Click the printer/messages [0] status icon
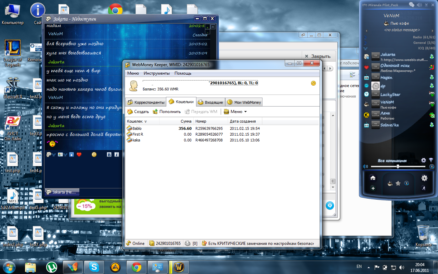438x274 pixels. point(191,244)
